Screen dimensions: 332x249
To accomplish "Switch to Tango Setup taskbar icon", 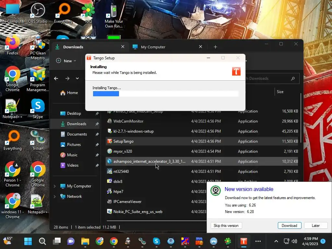I will (x=243, y=241).
